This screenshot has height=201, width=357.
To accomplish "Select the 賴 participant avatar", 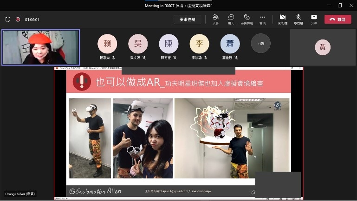I will coord(107,44).
